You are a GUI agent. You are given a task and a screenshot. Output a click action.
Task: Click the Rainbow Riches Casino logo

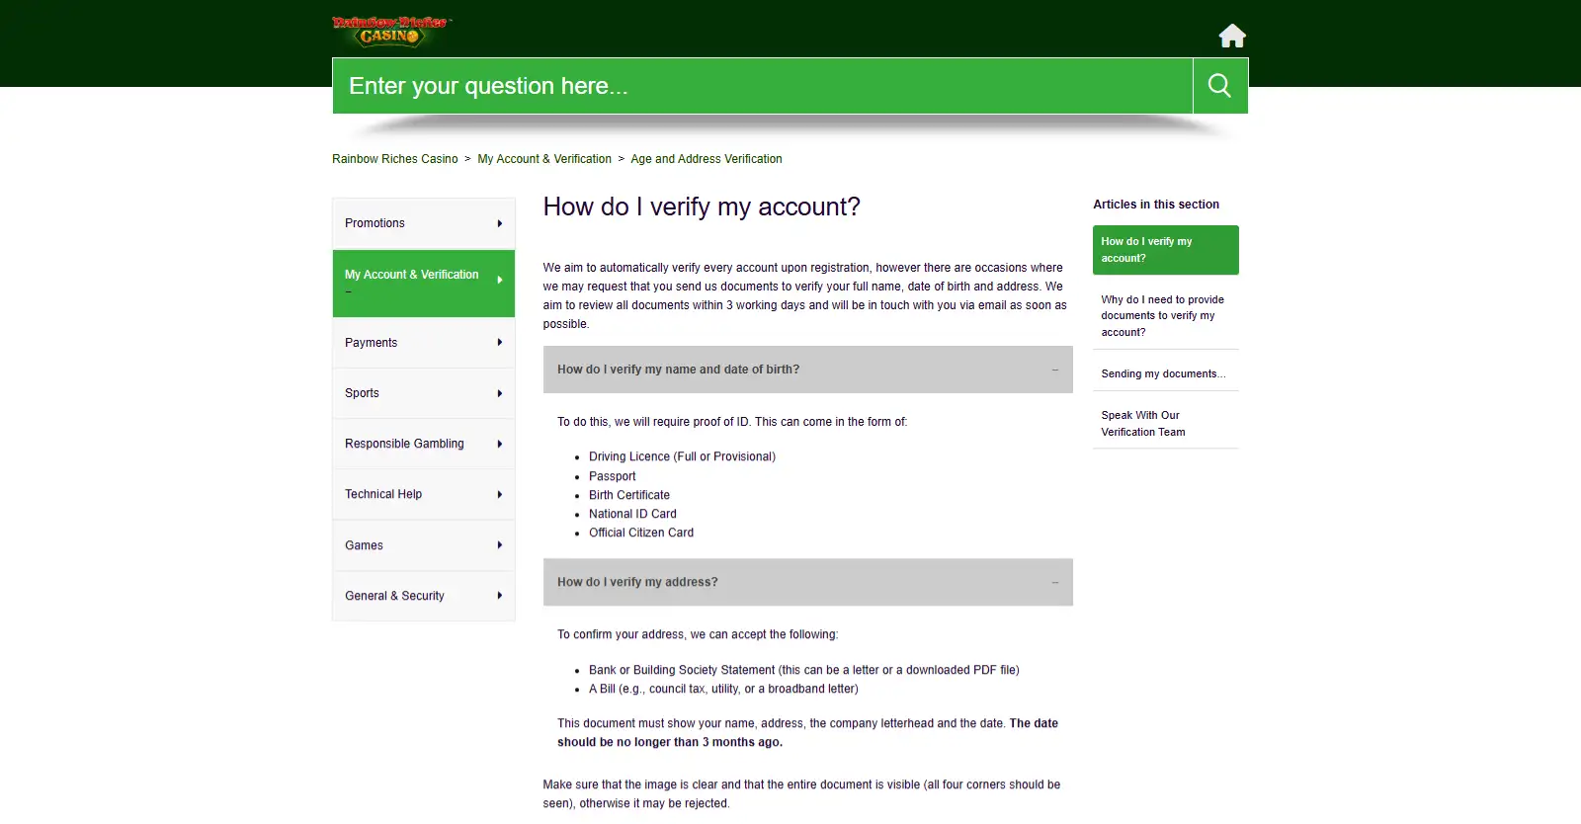pyautogui.click(x=390, y=32)
